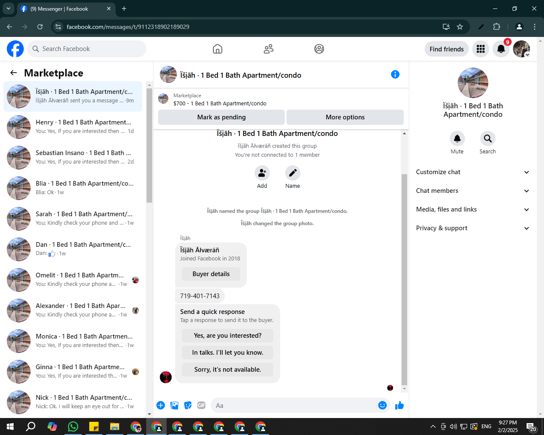Screen dimensions: 544x435
Task: Open Sarah 1 Bed 1 Bath conversation
Action: (73, 219)
